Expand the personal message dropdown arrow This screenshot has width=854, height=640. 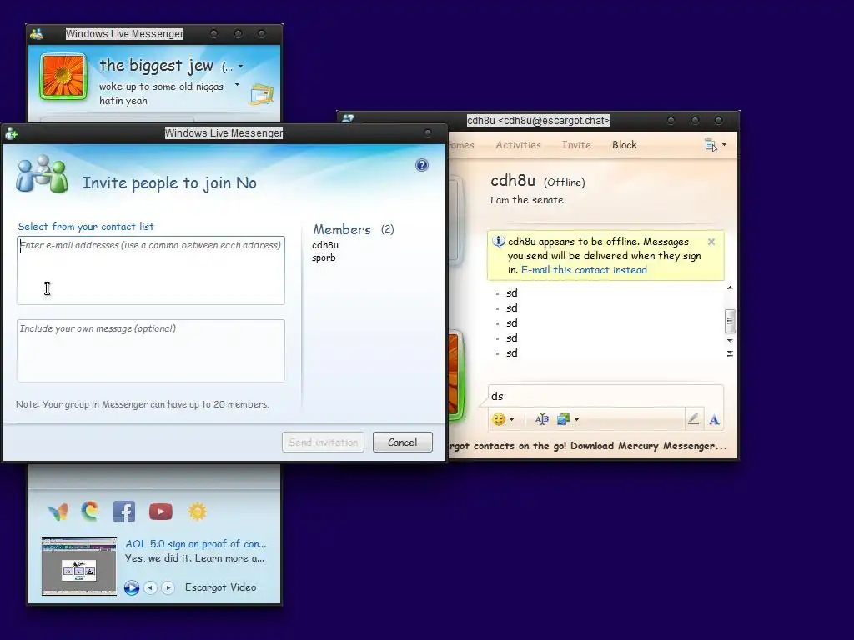coord(237,85)
